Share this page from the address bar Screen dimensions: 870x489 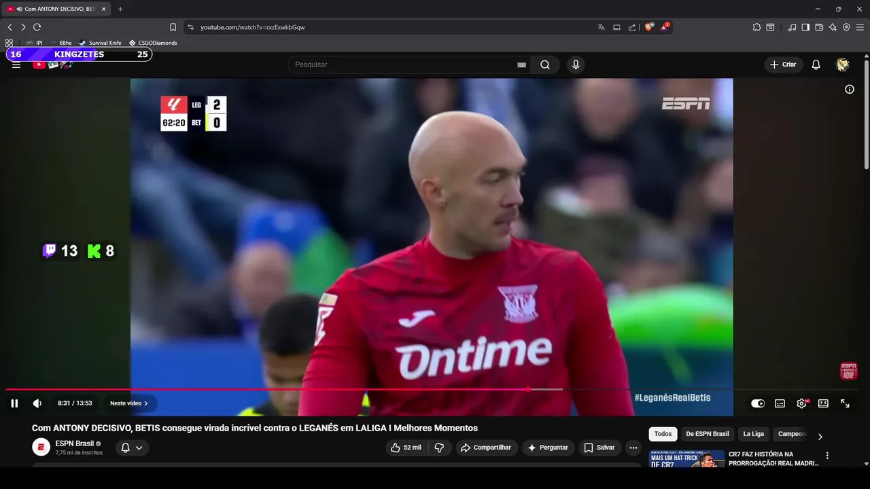coord(632,27)
